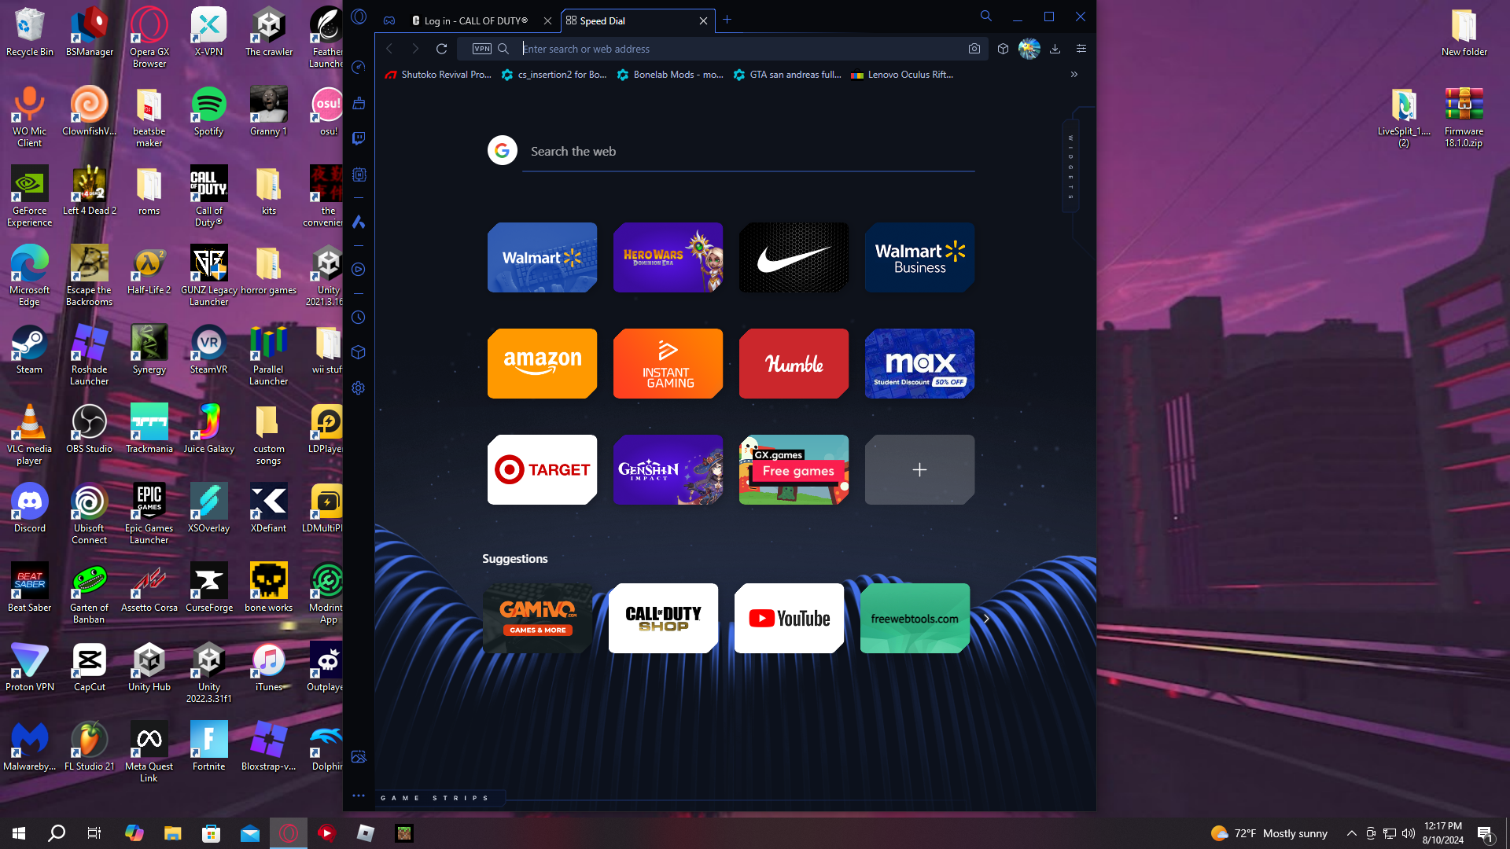Open the sidebar Player icon
Image resolution: width=1510 pixels, height=849 pixels.
(359, 270)
